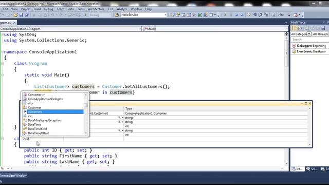Open the visualizer dropdown arrow in first string row

[x=122, y=118]
